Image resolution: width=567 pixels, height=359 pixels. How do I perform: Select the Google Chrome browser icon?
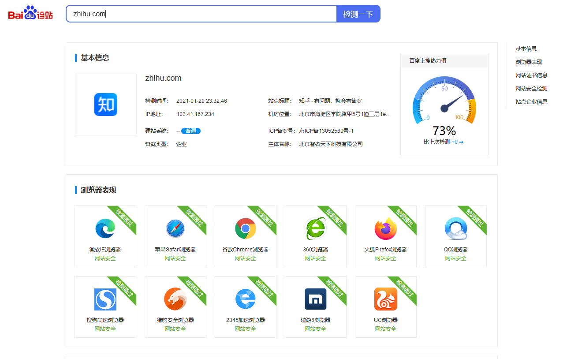[x=245, y=228]
